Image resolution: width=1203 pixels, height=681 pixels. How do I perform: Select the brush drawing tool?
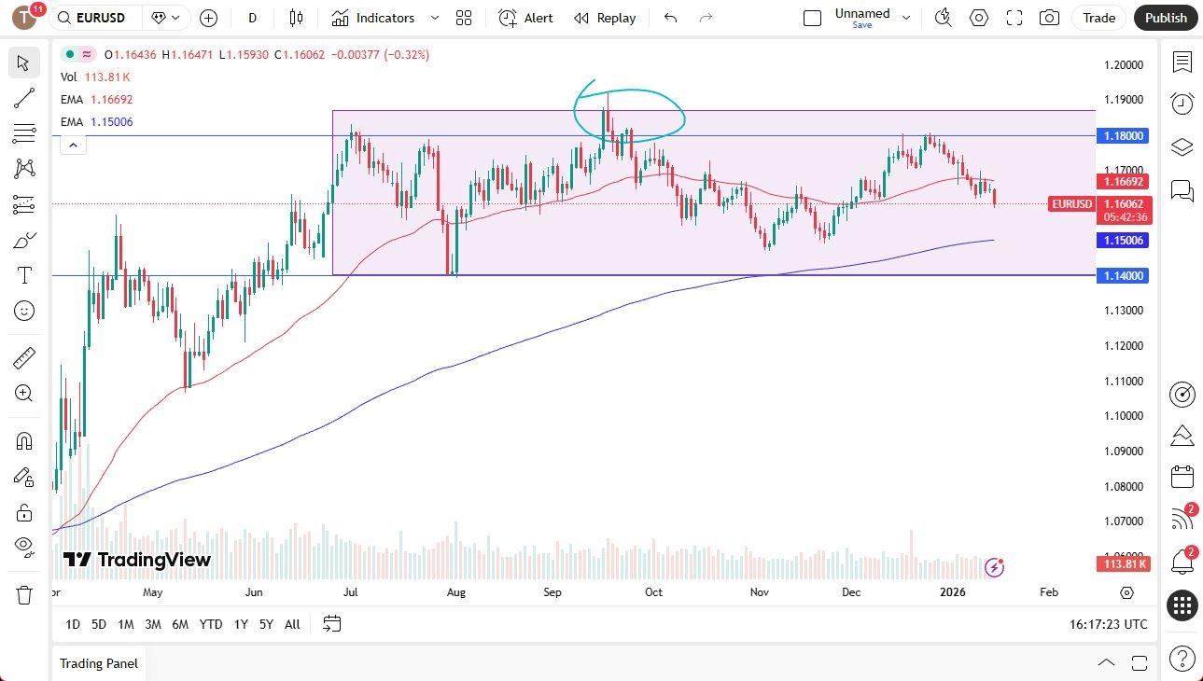coord(23,240)
